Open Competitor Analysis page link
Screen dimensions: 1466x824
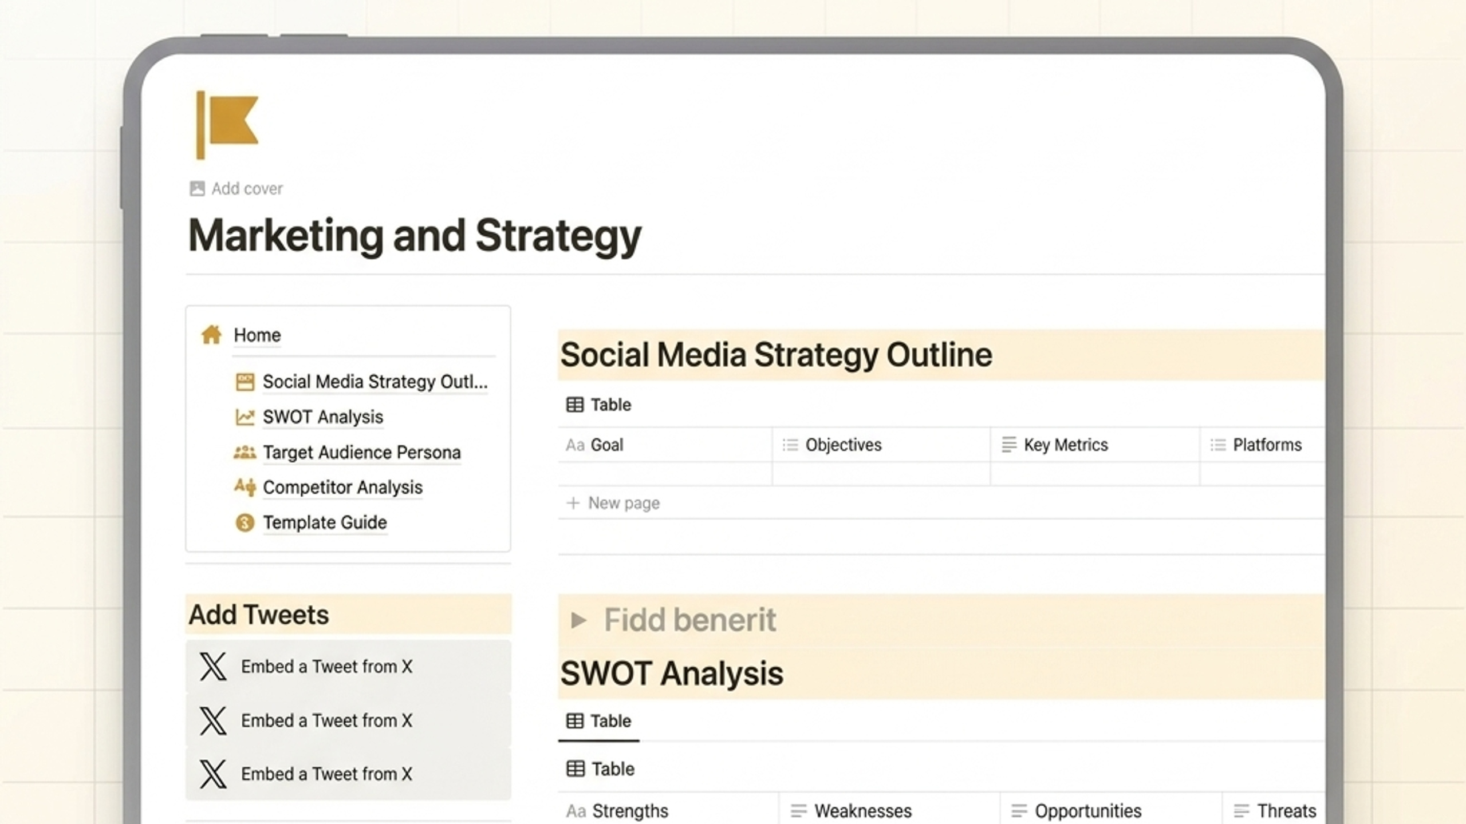[x=342, y=487]
